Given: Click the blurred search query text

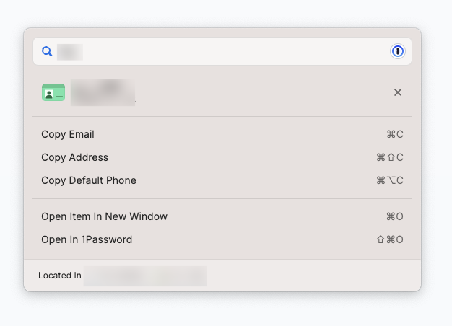Looking at the screenshot, I should click(x=70, y=51).
